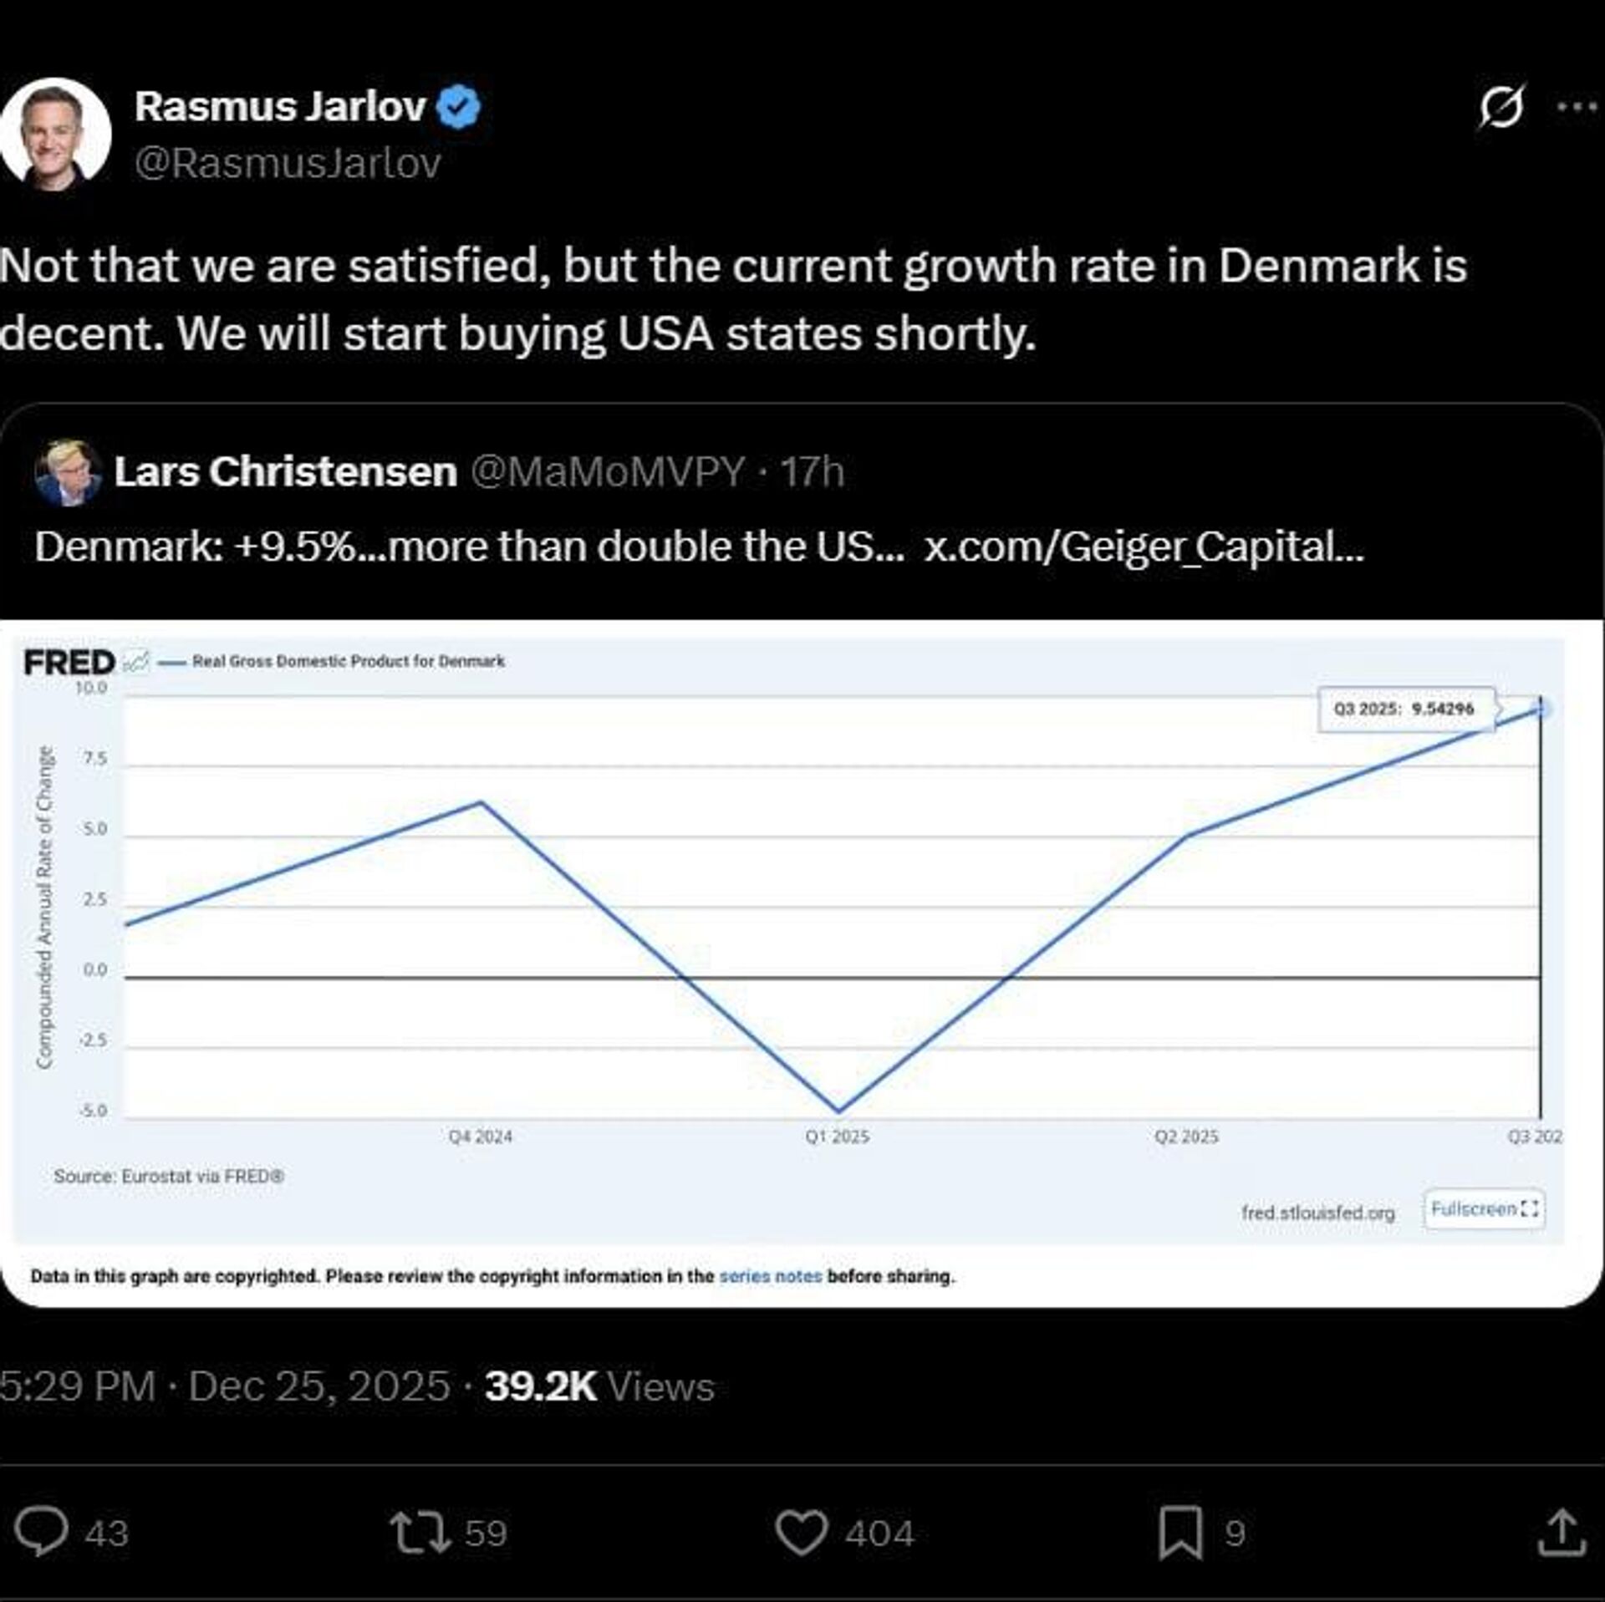Open the @RasmusJarlov handle link

288,163
